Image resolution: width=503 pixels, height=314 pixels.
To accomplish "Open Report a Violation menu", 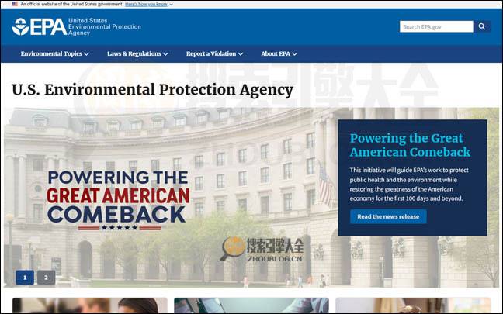I will click(x=214, y=53).
